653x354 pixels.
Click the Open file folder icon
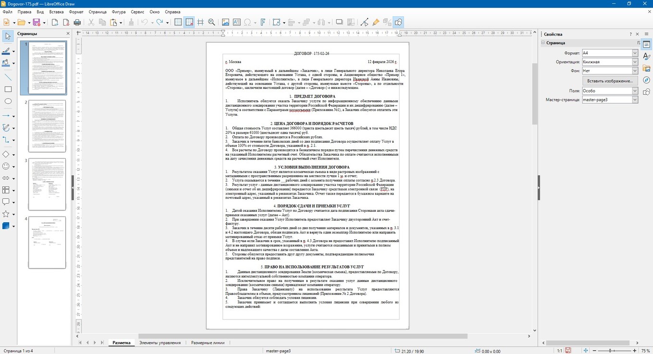coord(21,22)
